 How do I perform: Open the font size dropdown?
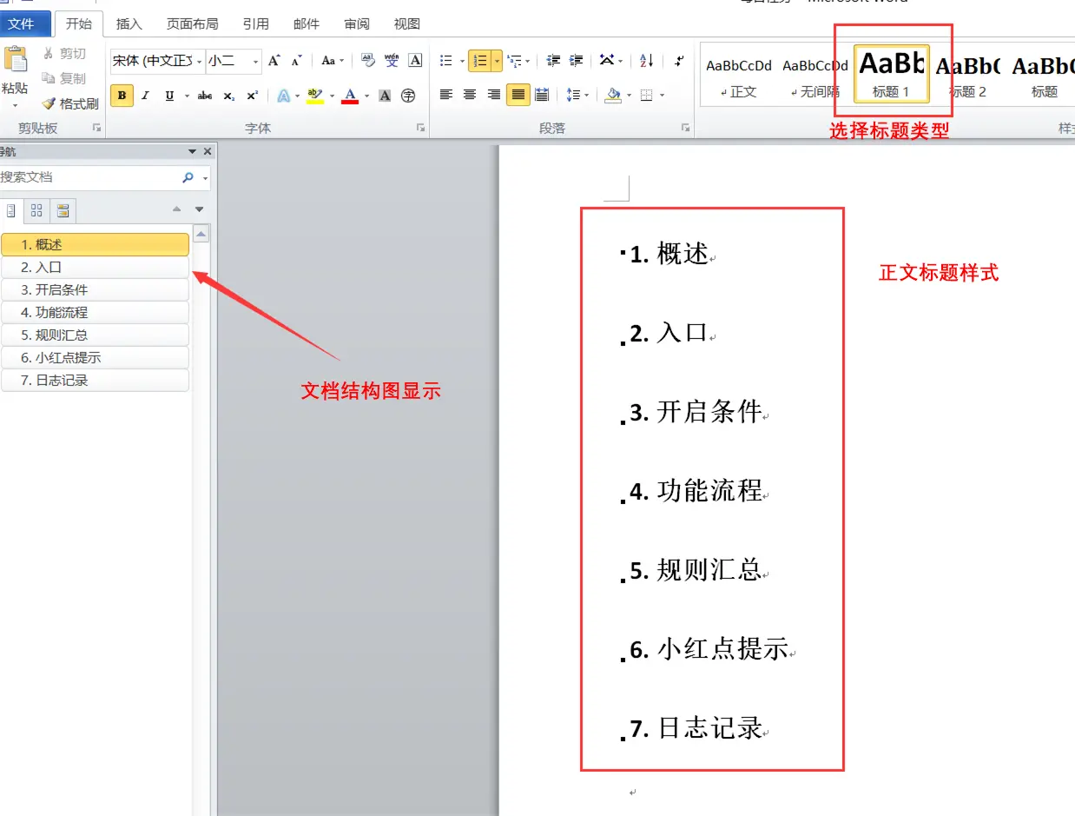click(x=255, y=61)
